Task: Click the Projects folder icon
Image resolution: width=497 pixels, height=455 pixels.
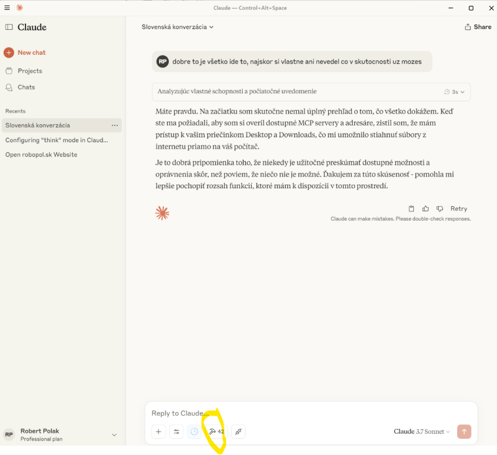Action: [9, 71]
